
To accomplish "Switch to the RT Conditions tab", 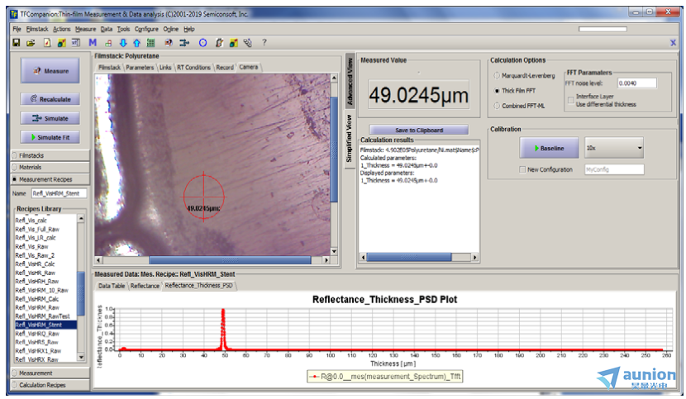I will 193,68.
